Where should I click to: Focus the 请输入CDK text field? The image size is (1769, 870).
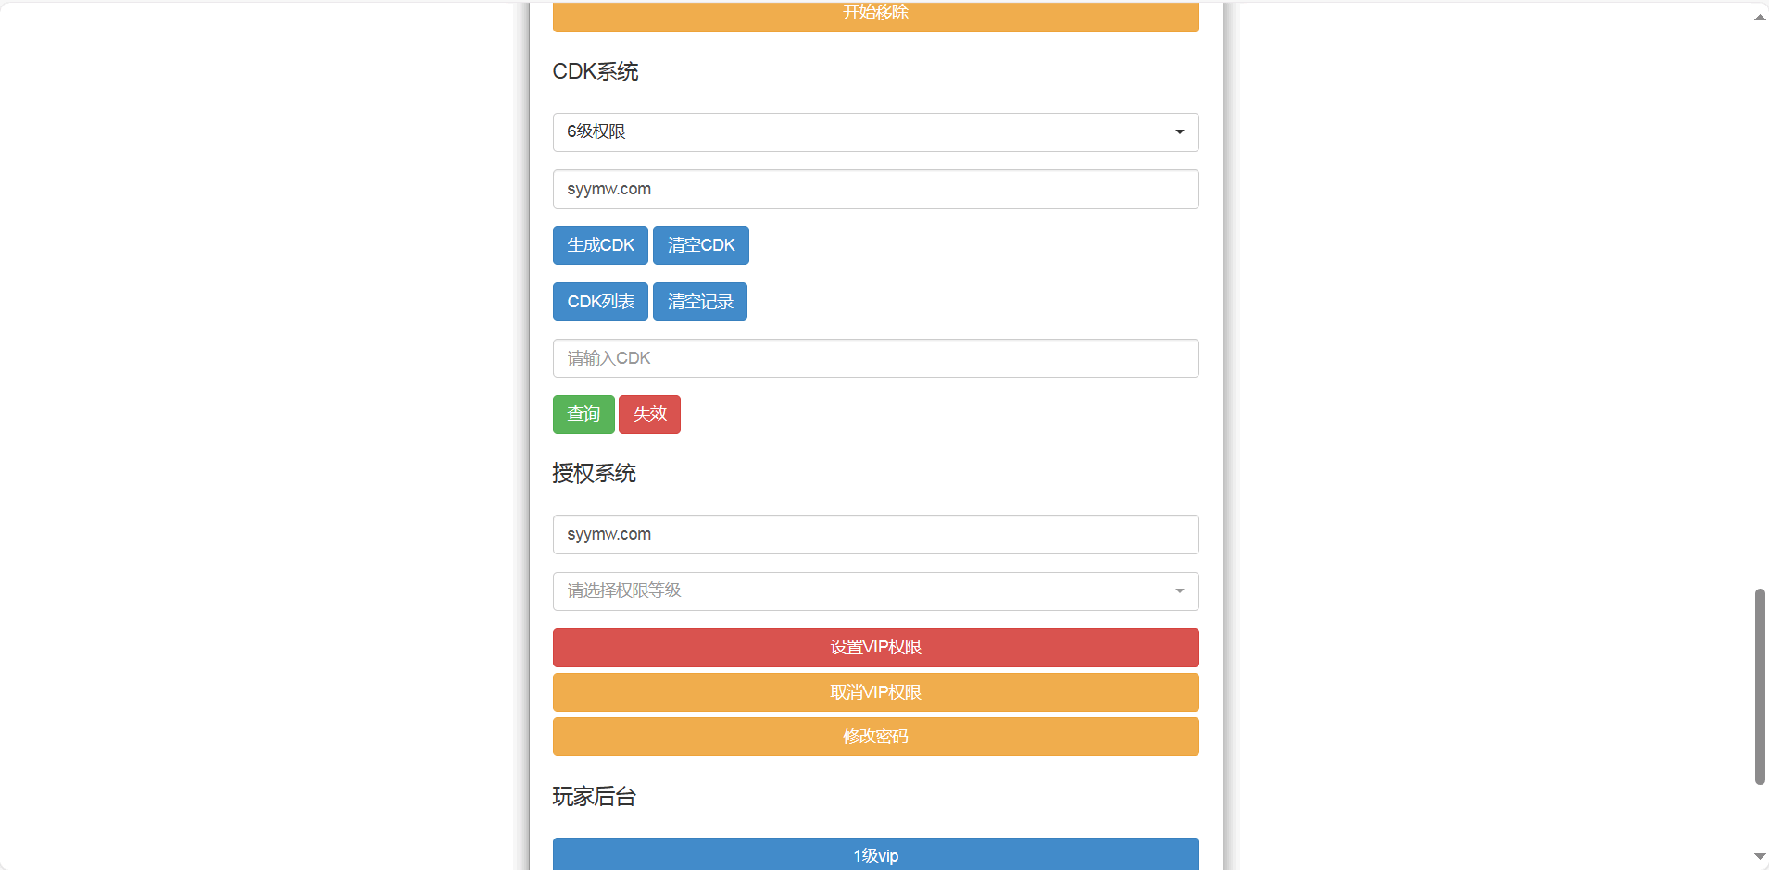[875, 358]
